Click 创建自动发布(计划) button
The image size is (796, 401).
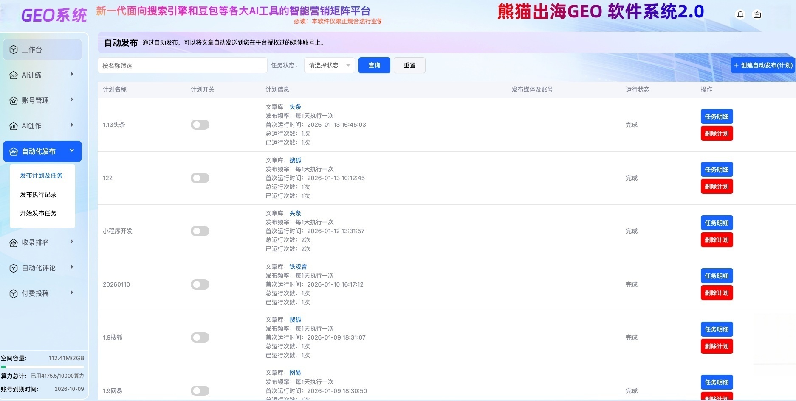763,65
